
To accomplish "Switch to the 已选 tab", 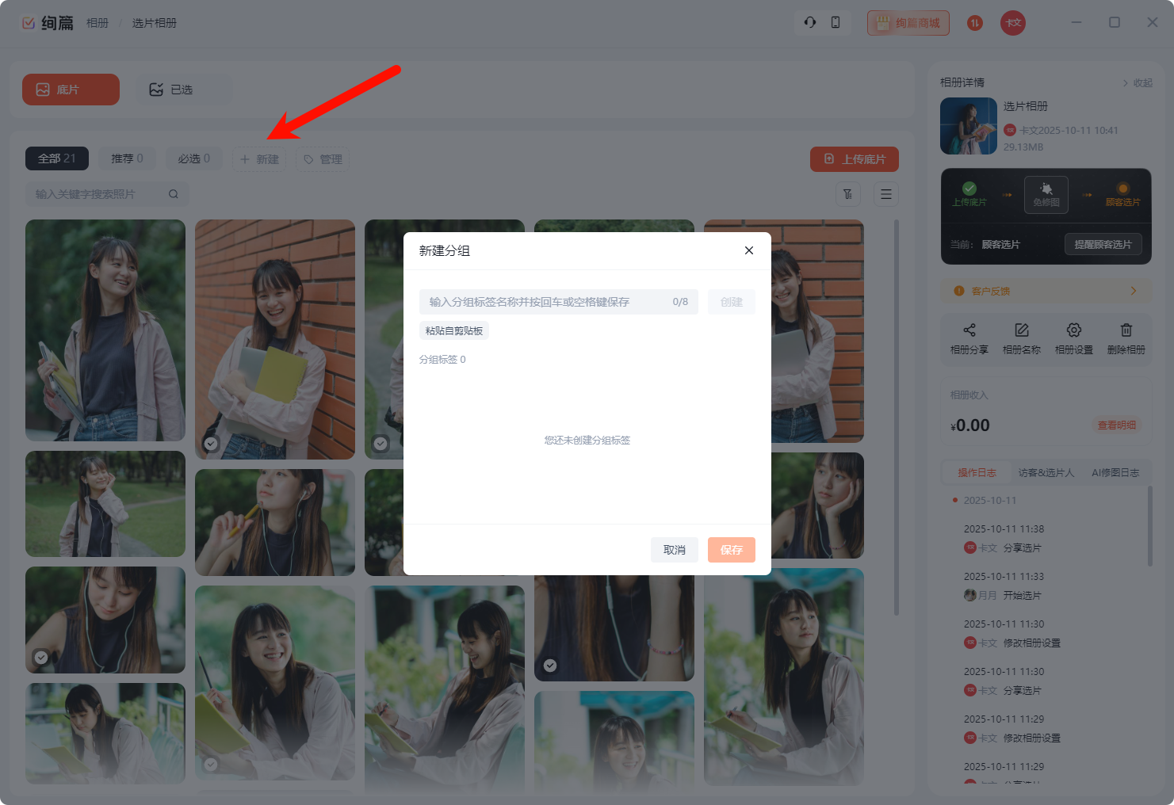I will [182, 90].
